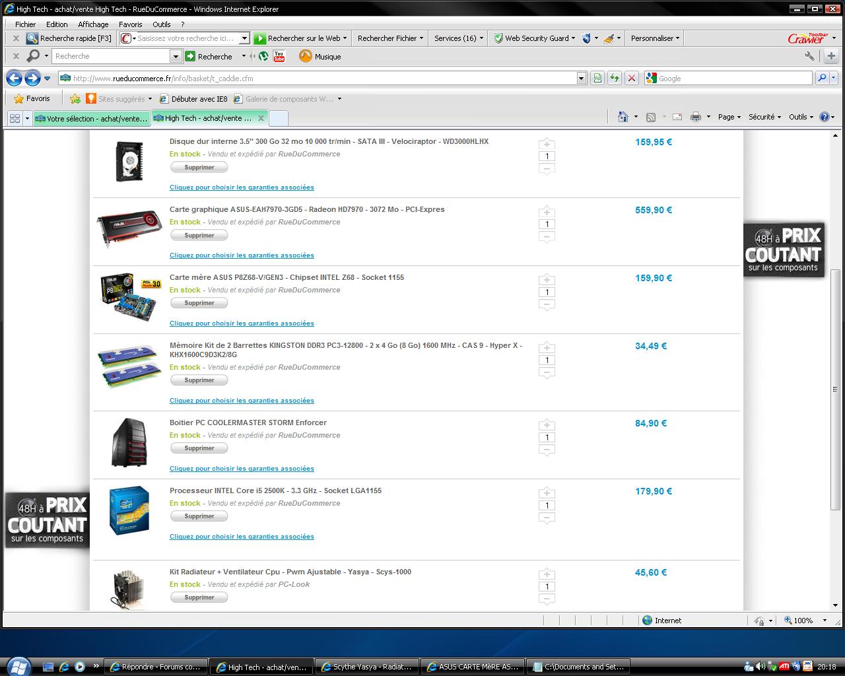Viewport: 845px width, 676px height.
Task: Click the YouTube toolbar icon
Action: pos(279,57)
